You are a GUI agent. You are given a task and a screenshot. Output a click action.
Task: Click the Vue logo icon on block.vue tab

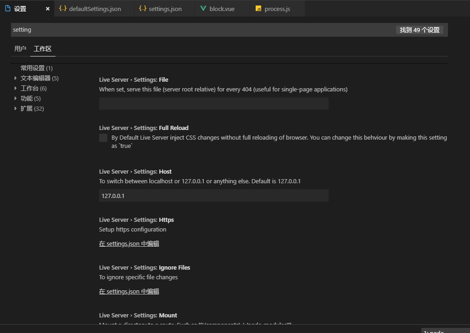point(203,8)
